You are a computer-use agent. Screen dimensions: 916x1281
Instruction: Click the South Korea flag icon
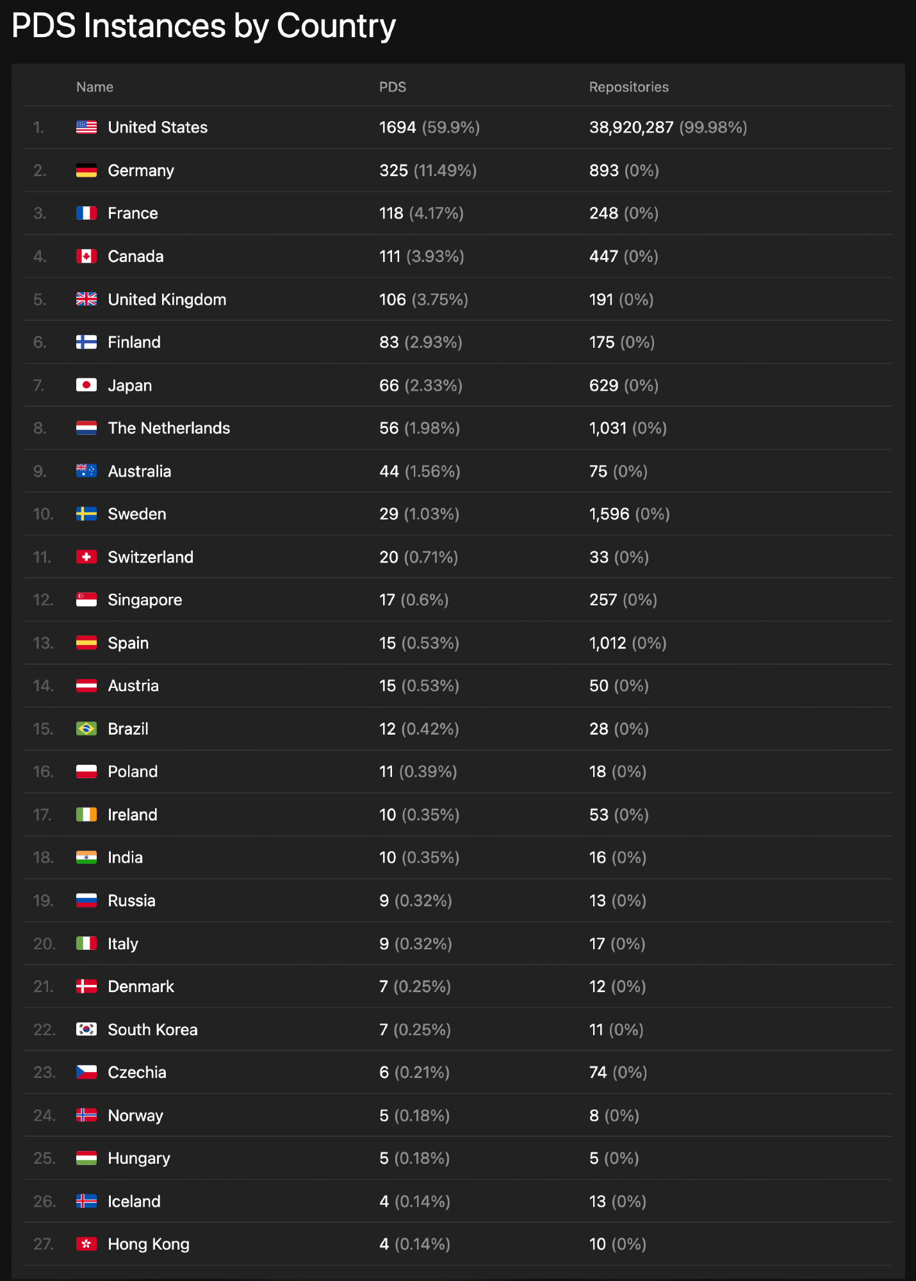(x=86, y=1029)
